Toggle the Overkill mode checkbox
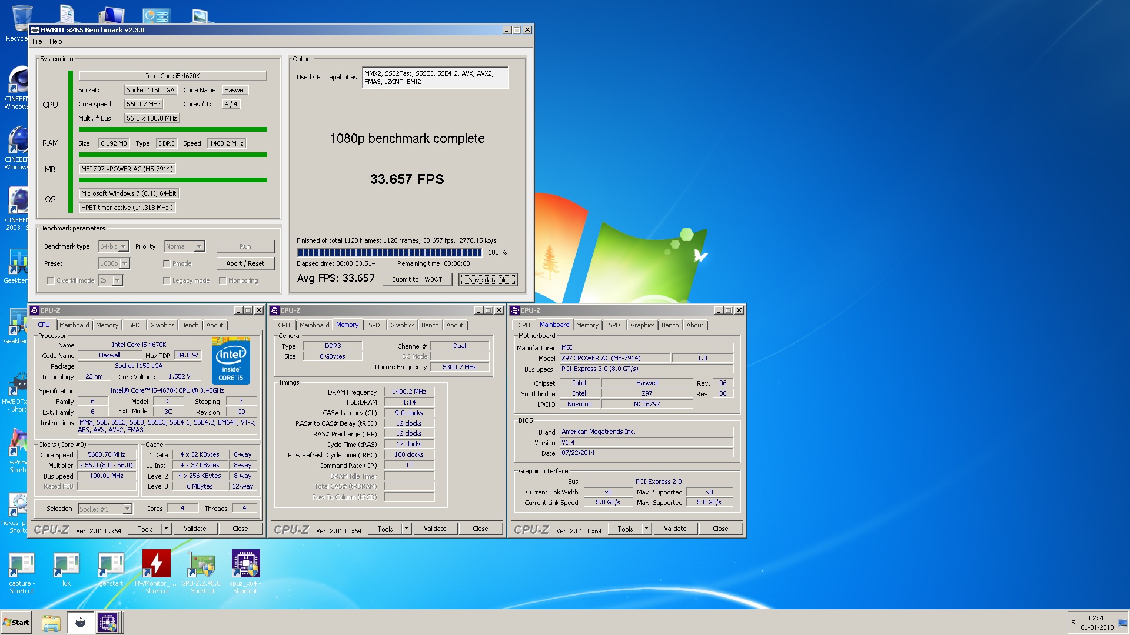1130x635 pixels. [51, 280]
